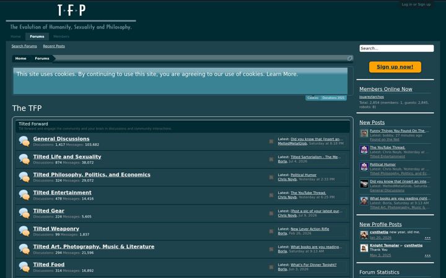
Task: Click the Tilted Life and Sexuality bubble icon
Action: click(24, 159)
